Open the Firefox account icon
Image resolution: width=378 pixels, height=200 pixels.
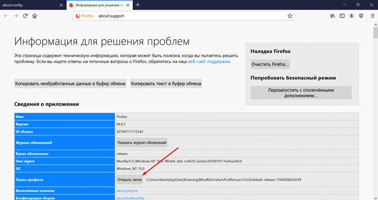tap(351, 16)
